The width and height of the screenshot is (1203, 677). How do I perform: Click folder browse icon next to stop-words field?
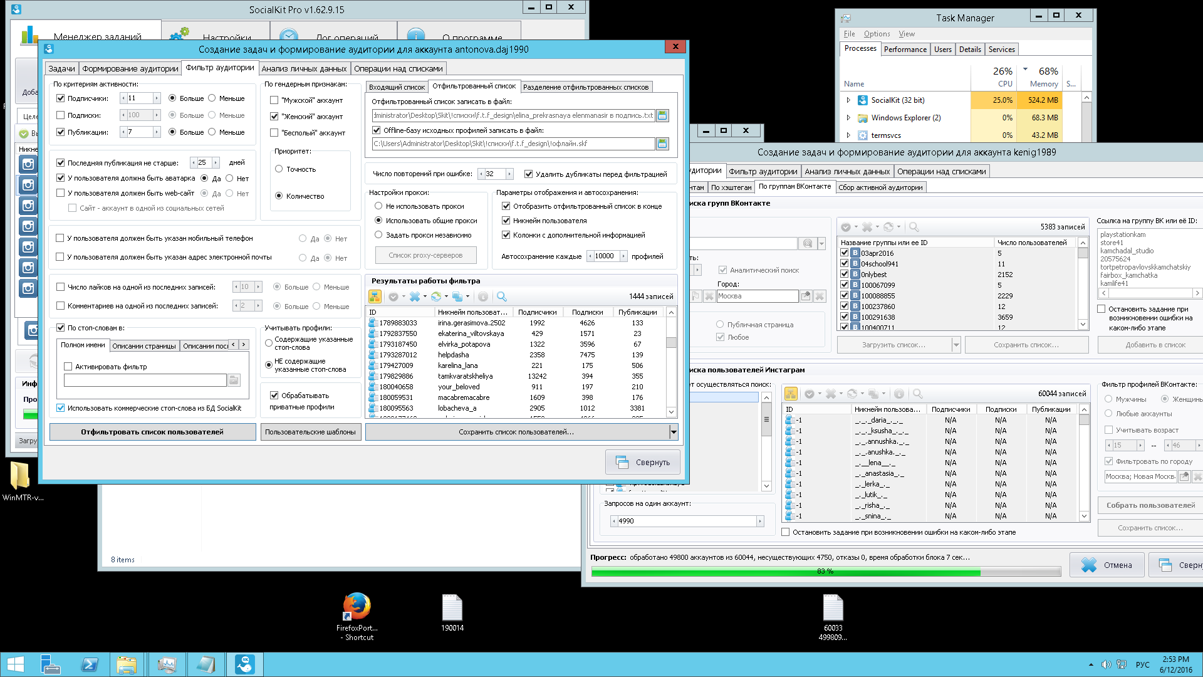coord(234,380)
